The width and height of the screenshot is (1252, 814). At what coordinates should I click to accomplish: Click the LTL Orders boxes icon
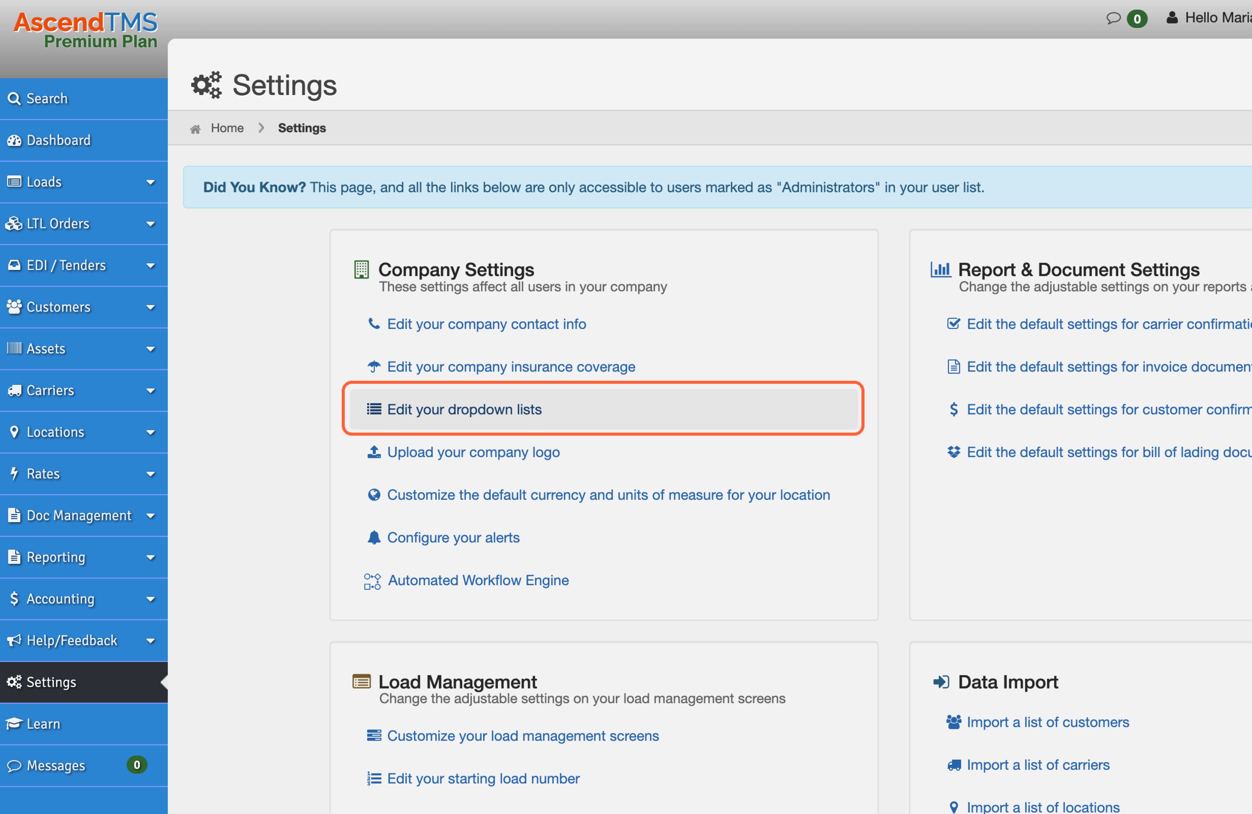14,223
